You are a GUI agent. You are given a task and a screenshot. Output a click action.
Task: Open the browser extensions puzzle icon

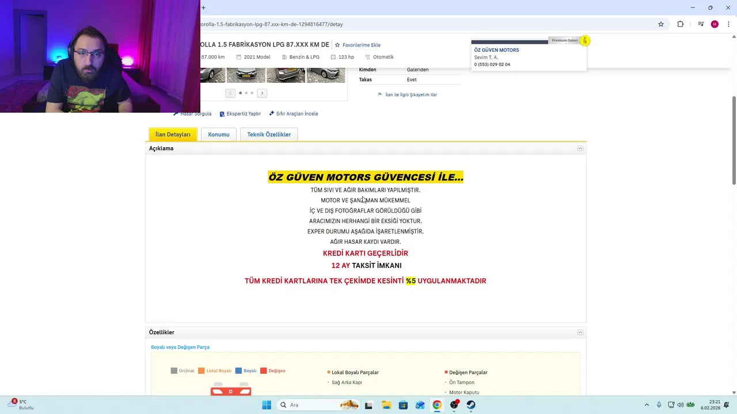(x=681, y=24)
